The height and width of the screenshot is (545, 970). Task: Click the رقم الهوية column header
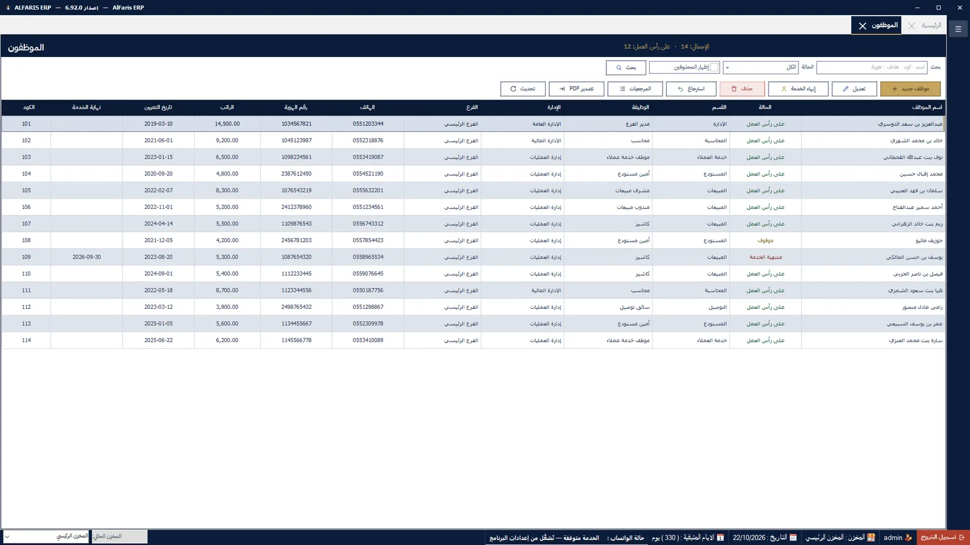(x=296, y=107)
